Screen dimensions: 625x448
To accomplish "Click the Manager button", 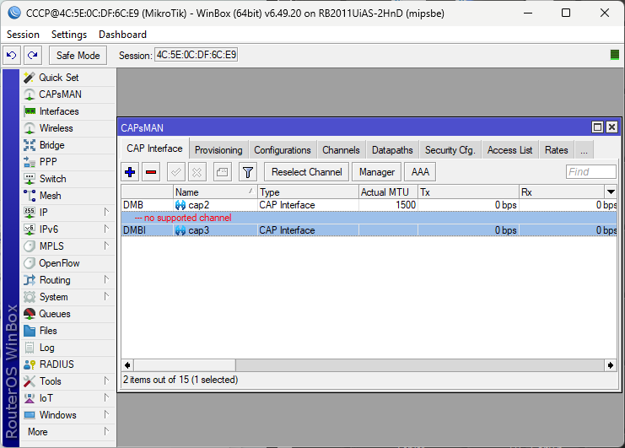I will click(x=377, y=172).
